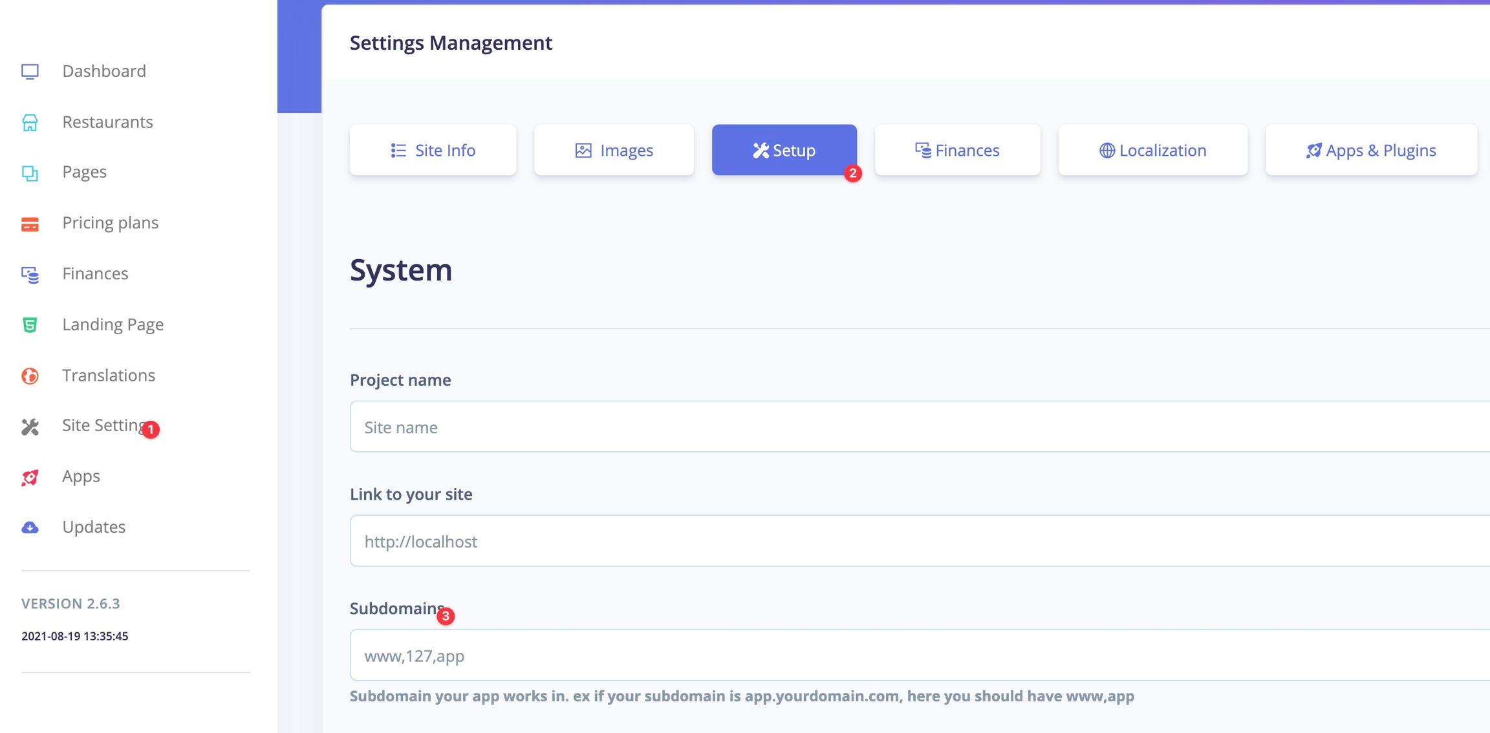Click the Pages icon in sidebar
Screen dimensions: 1490x733
(30, 173)
